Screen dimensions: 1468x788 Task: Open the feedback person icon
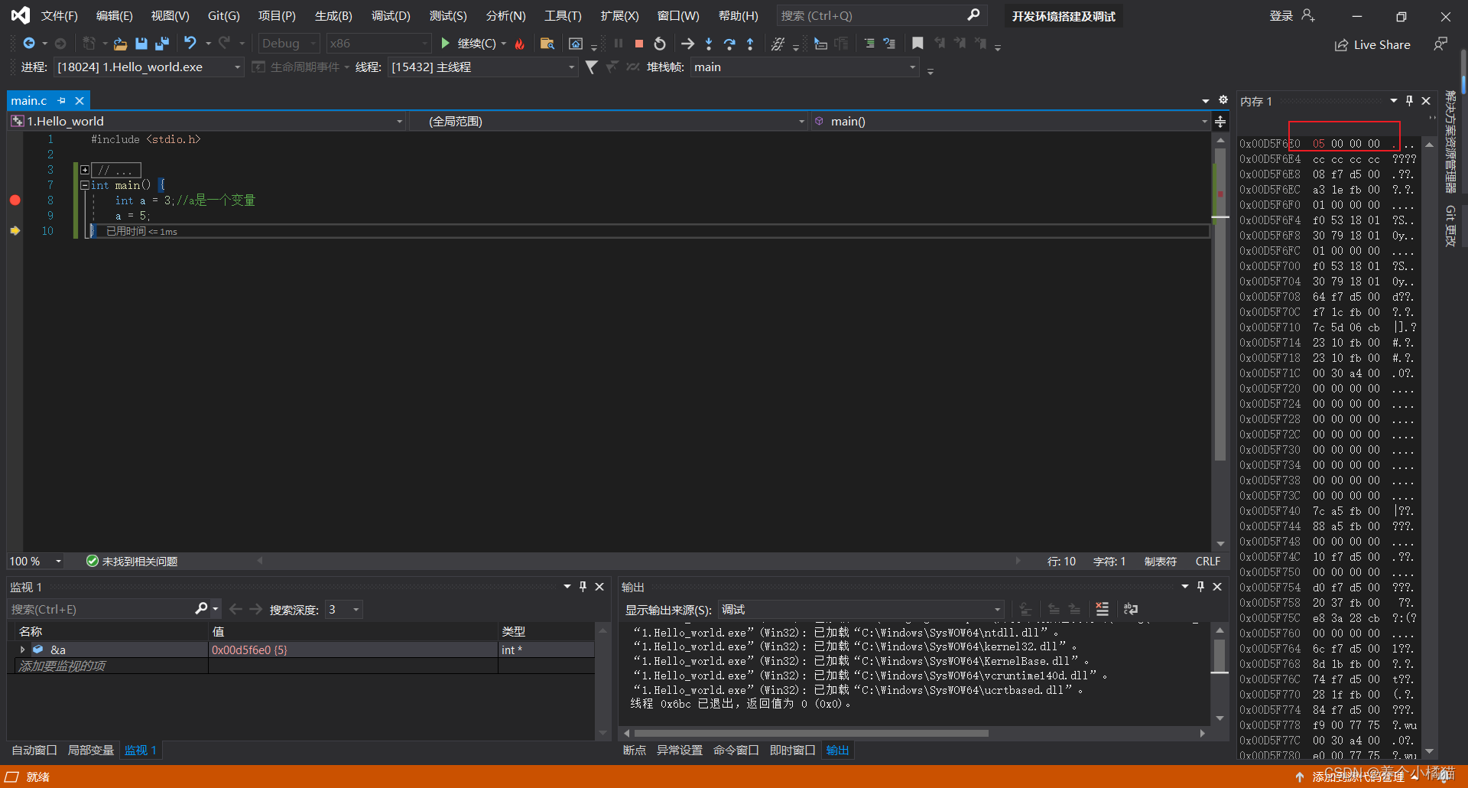1440,44
